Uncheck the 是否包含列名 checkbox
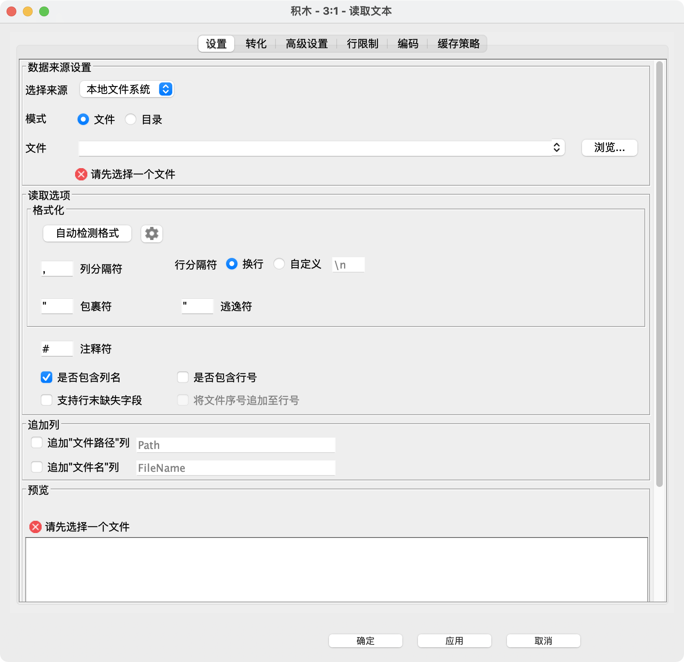Image resolution: width=684 pixels, height=662 pixels. 46,377
